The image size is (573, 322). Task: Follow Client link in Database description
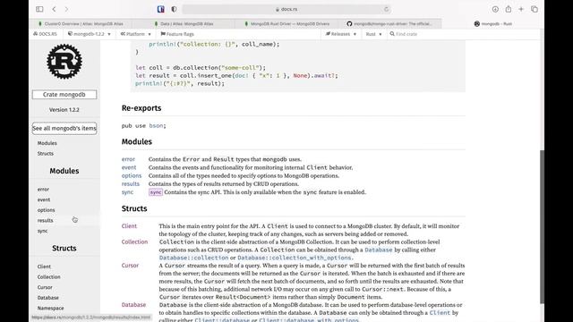click(x=440, y=312)
